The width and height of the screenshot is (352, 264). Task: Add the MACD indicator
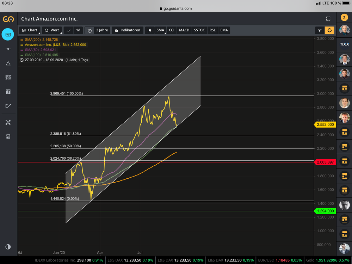pyautogui.click(x=184, y=30)
